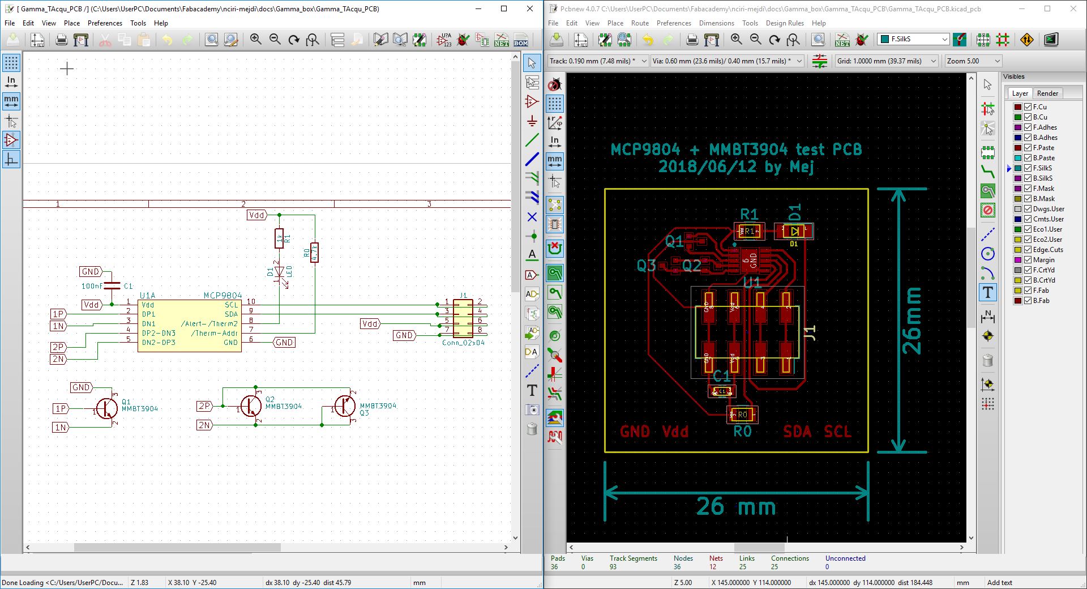
Task: Click the Unconnected count in Pcbnew status
Action: 827,566
